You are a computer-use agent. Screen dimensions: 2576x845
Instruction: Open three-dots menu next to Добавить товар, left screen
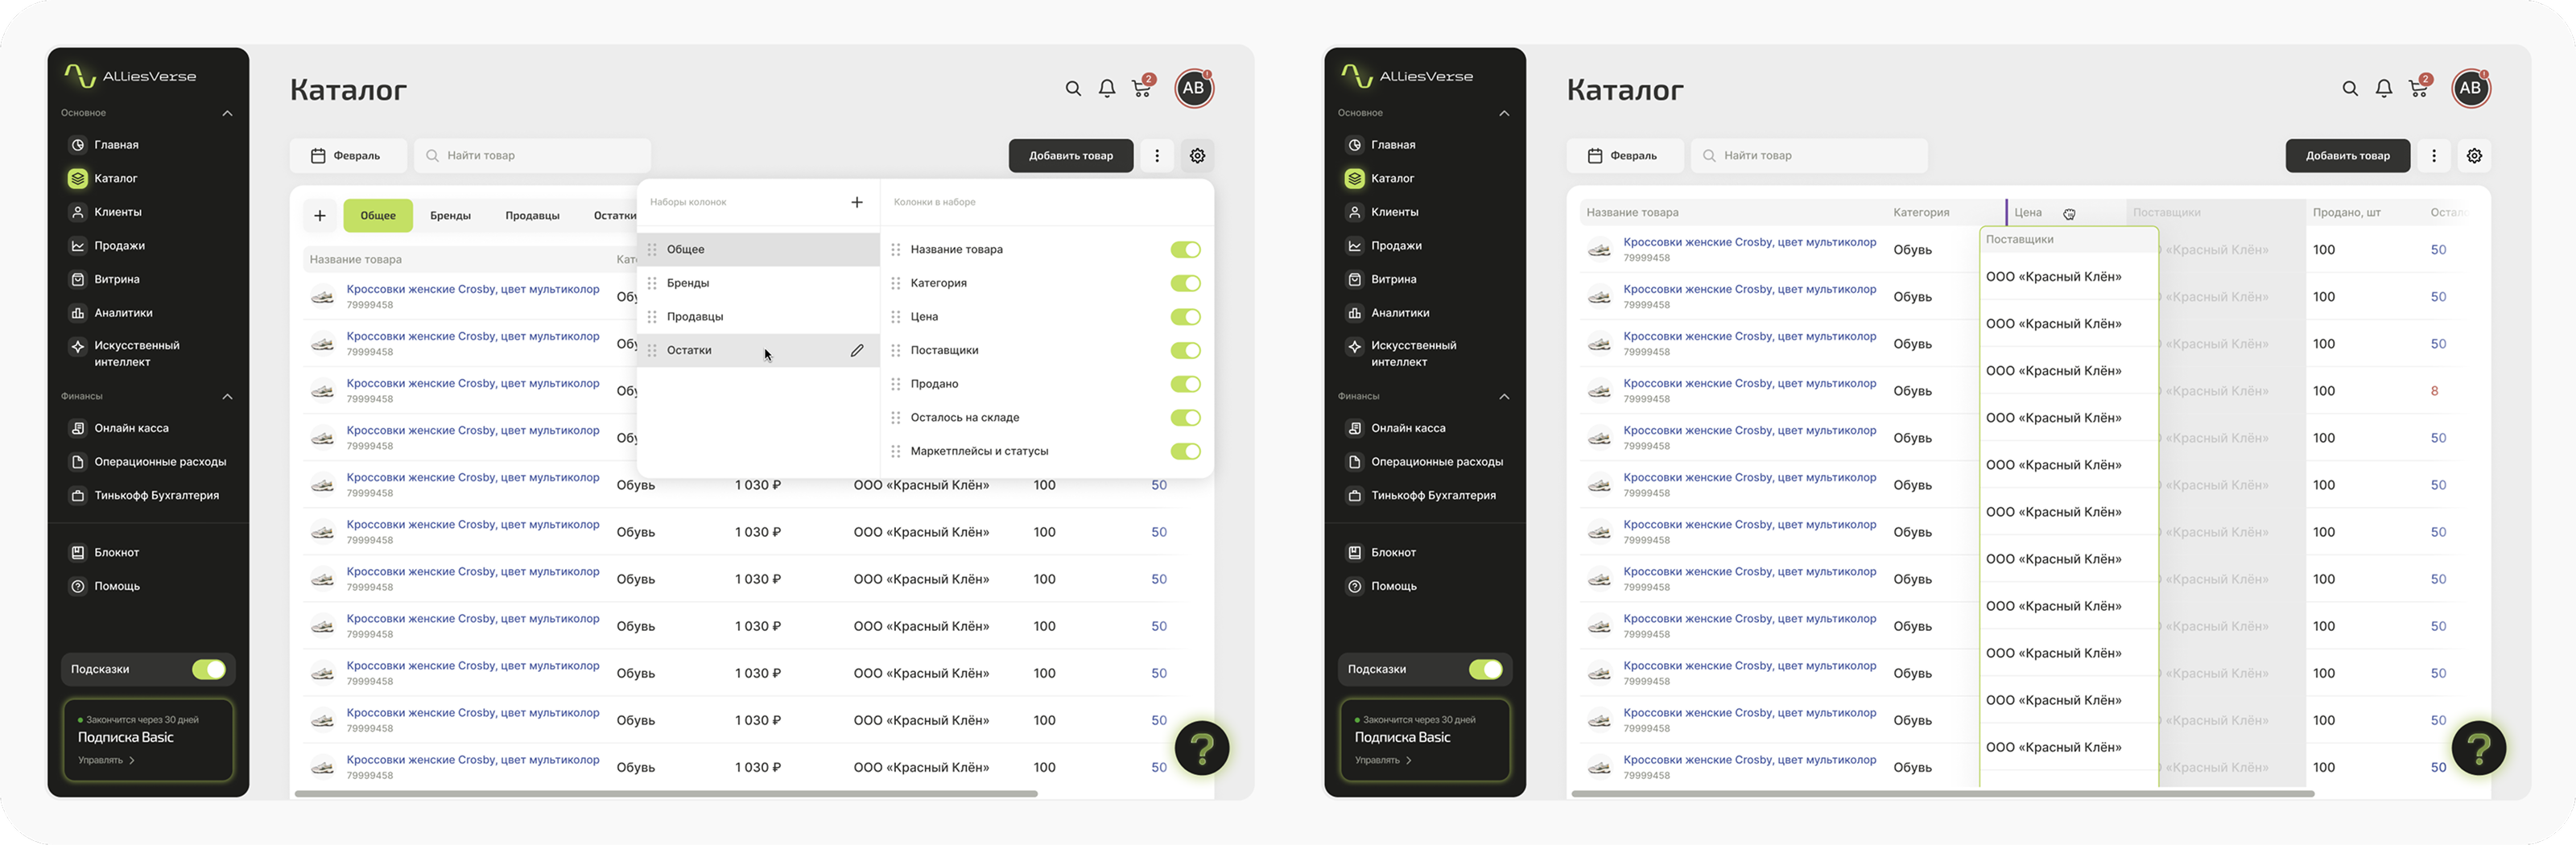coord(1157,156)
